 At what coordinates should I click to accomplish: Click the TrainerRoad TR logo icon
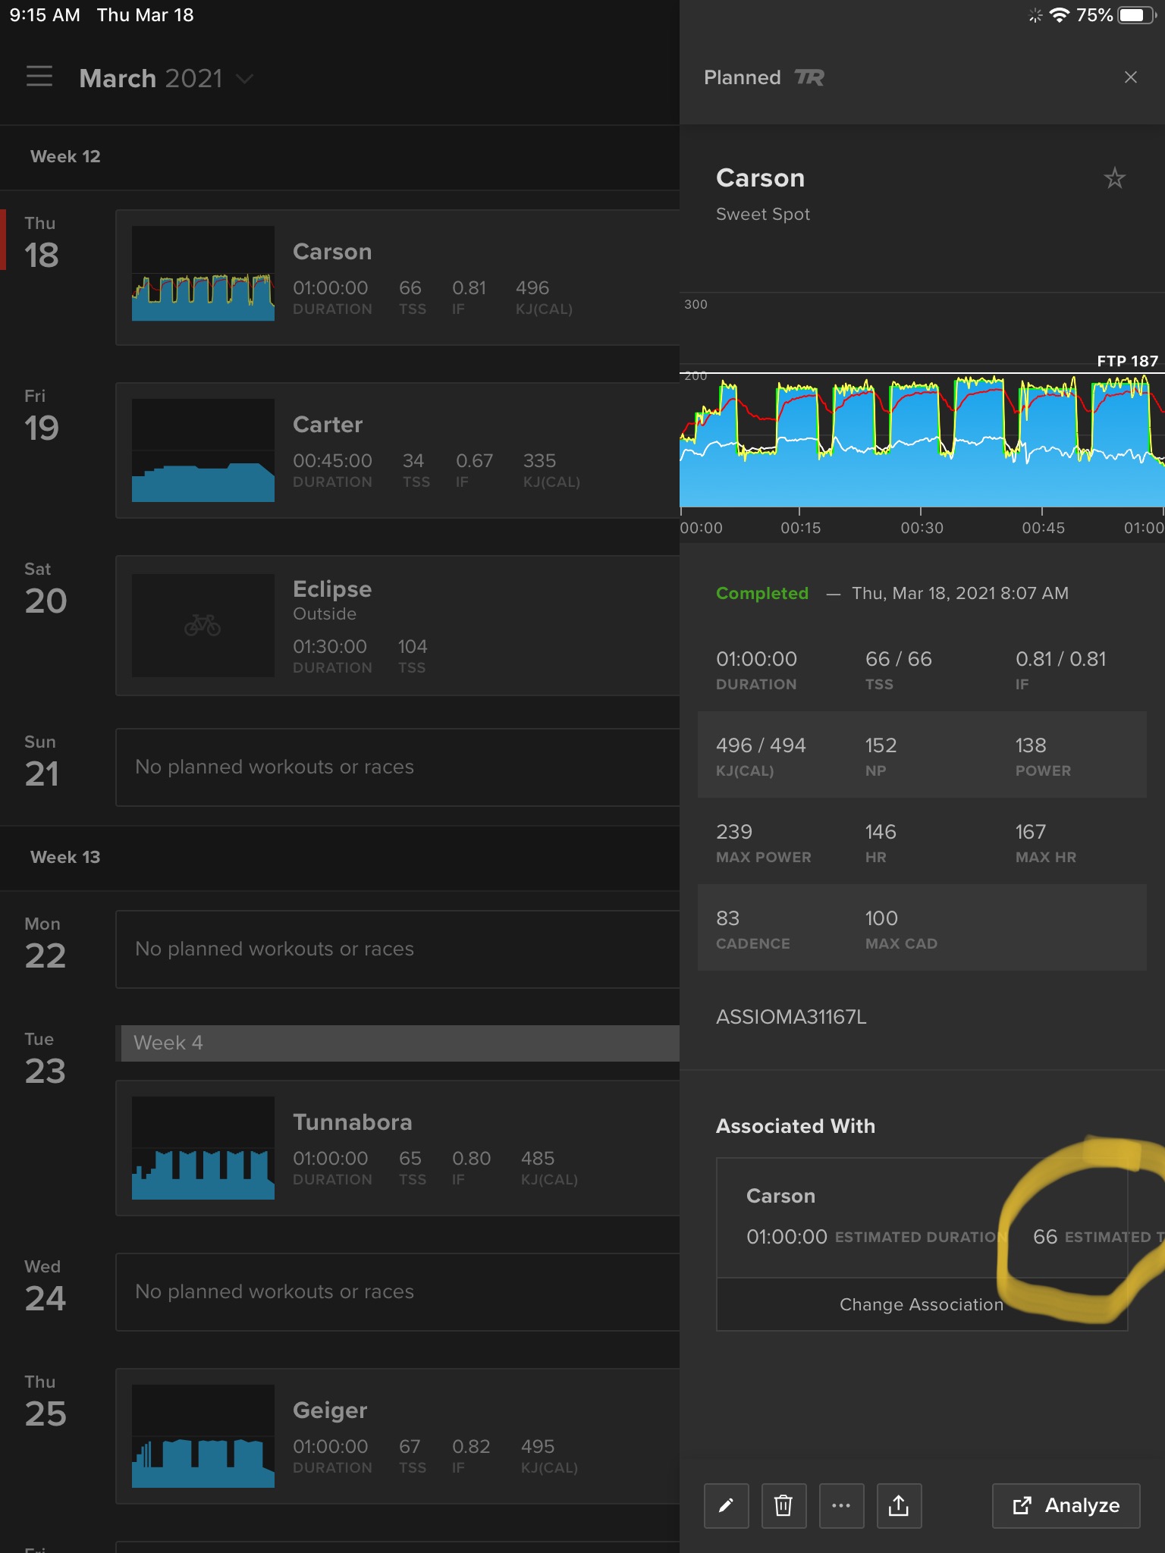pyautogui.click(x=809, y=77)
